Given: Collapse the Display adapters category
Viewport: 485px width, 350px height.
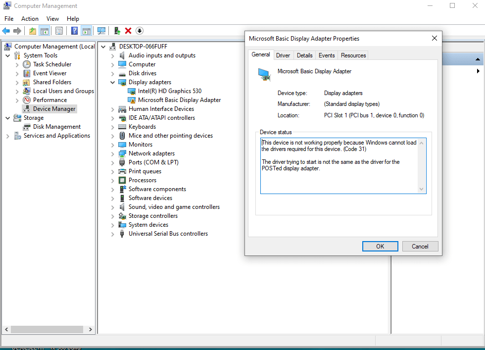Looking at the screenshot, I should (x=113, y=82).
